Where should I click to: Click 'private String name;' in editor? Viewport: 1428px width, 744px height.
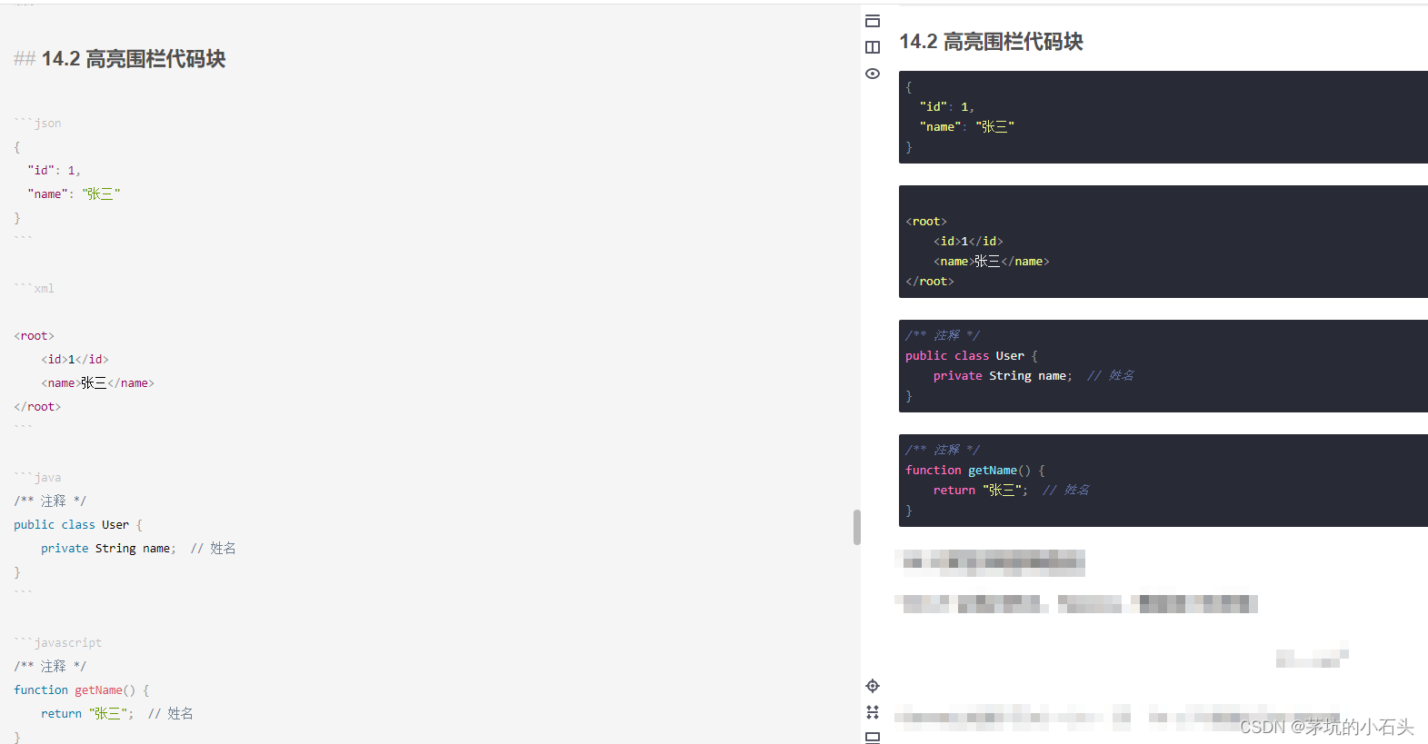pos(108,548)
